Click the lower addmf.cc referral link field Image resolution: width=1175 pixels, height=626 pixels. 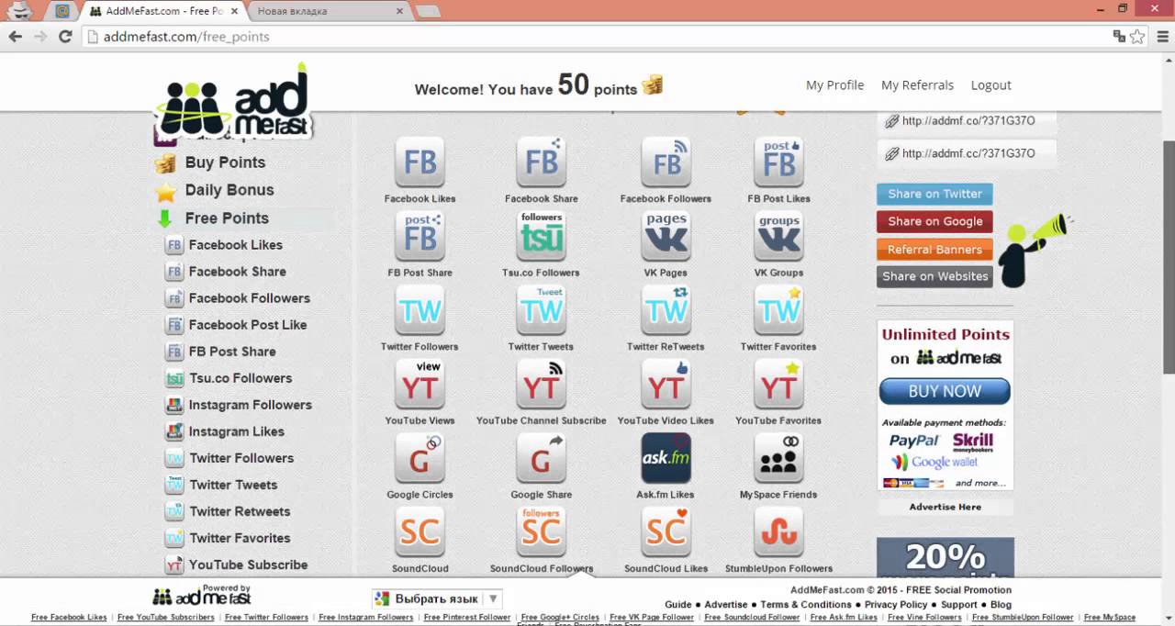(967, 153)
